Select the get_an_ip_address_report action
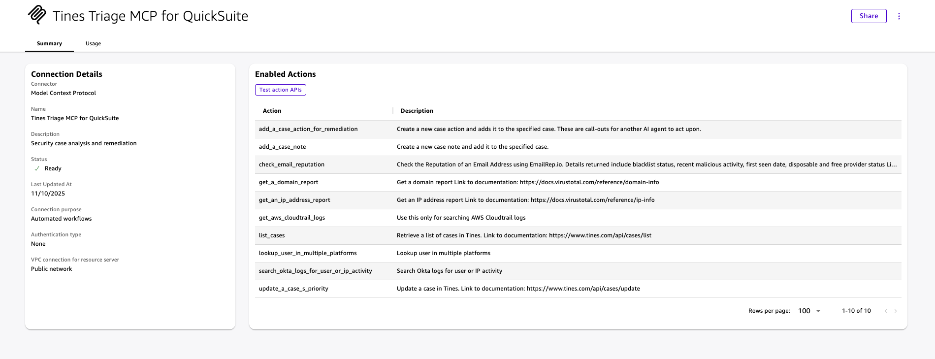 294,200
